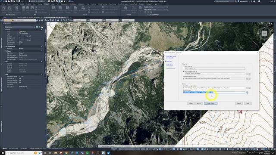Open Spotify from the taskbar
The width and height of the screenshot is (276, 155).
coord(87,153)
